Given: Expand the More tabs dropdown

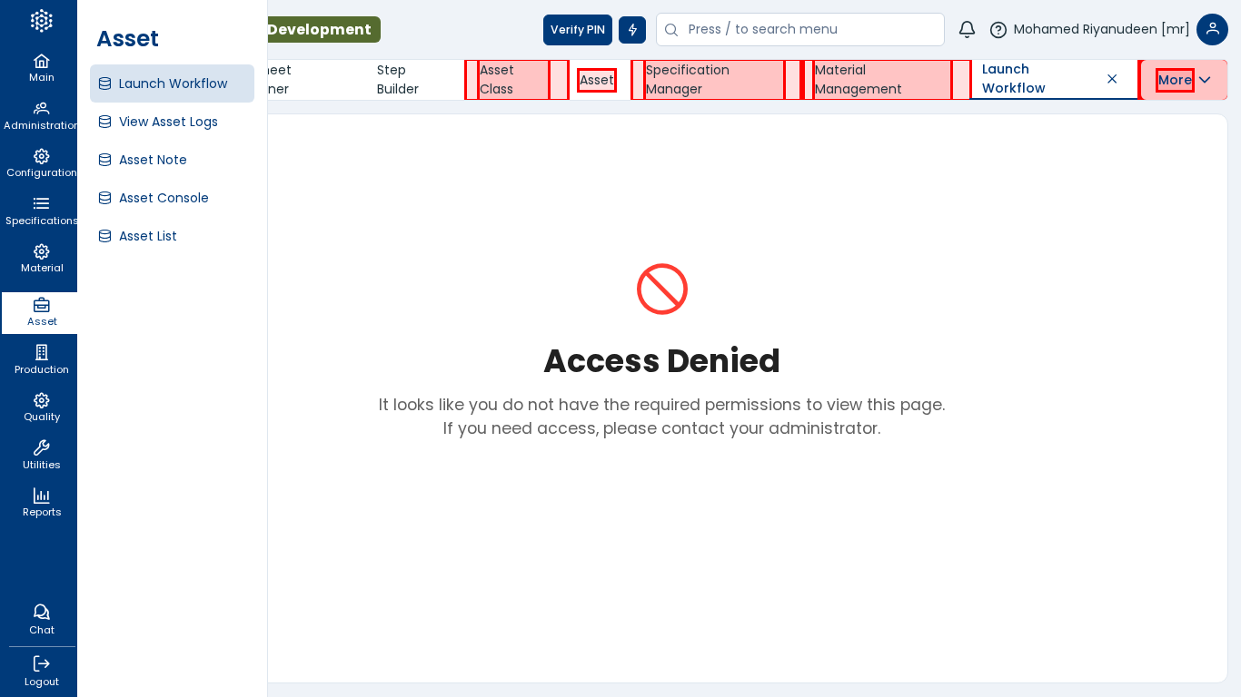Looking at the screenshot, I should 1184,80.
